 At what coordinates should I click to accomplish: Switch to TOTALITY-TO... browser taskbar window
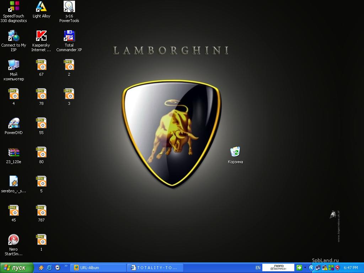pos(156,268)
